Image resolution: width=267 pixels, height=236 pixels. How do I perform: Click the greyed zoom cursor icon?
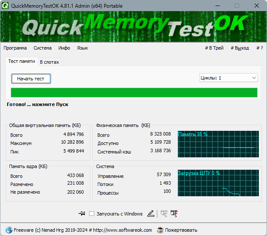(164, 214)
